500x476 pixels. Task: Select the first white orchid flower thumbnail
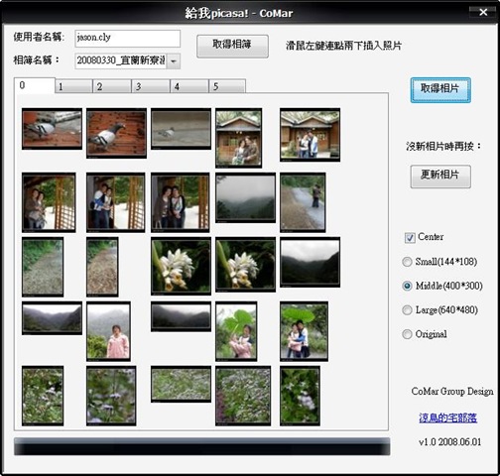pyautogui.click(x=181, y=266)
